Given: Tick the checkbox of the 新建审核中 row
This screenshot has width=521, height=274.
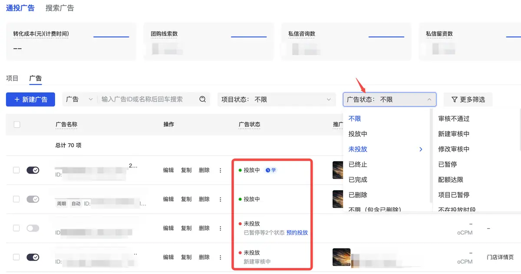Looking at the screenshot, I should pos(16,257).
